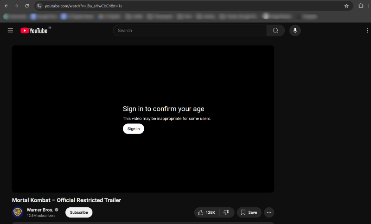Screen dimensions: 371x224
Task: Start voice search with microphone icon
Action: (x=295, y=31)
